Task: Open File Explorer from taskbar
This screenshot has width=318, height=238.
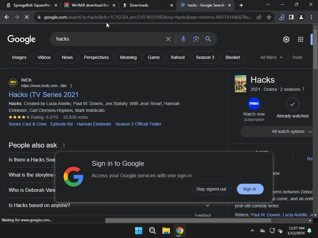Action: (x=166, y=231)
